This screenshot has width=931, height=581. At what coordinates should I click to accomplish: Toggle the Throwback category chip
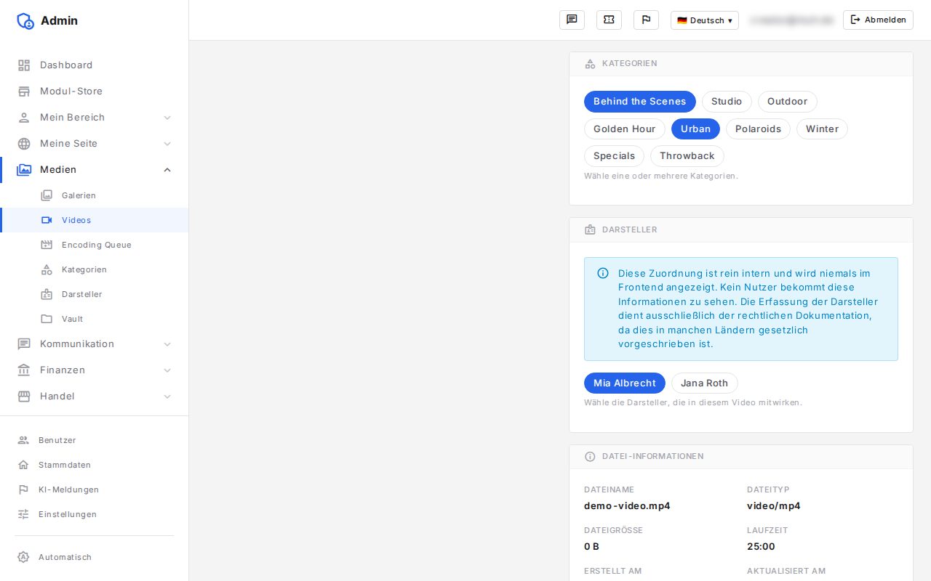[687, 156]
